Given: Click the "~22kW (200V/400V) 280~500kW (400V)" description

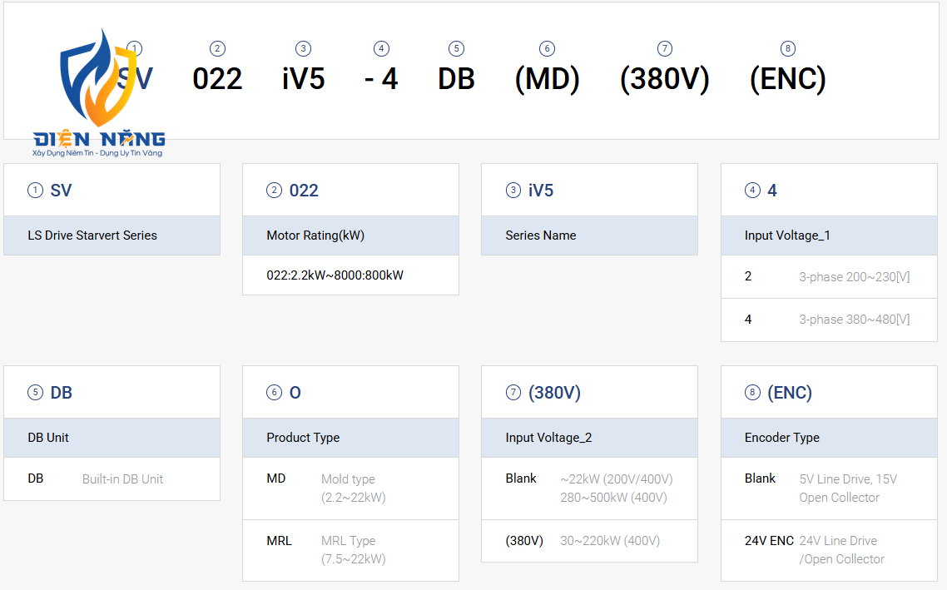Looking at the screenshot, I should (616, 488).
